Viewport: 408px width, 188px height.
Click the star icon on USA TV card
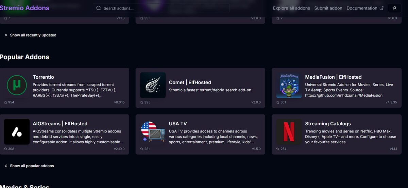click(x=142, y=149)
